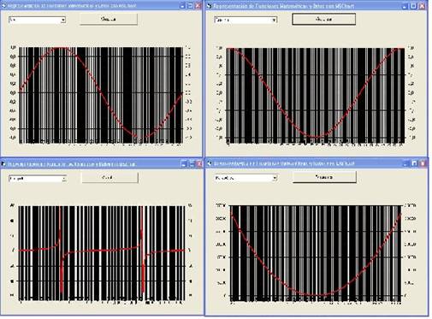Viewport: 432px width, 319px height.
Task: Open the function dropdown in the sine-wave window
Action: (x=38, y=20)
